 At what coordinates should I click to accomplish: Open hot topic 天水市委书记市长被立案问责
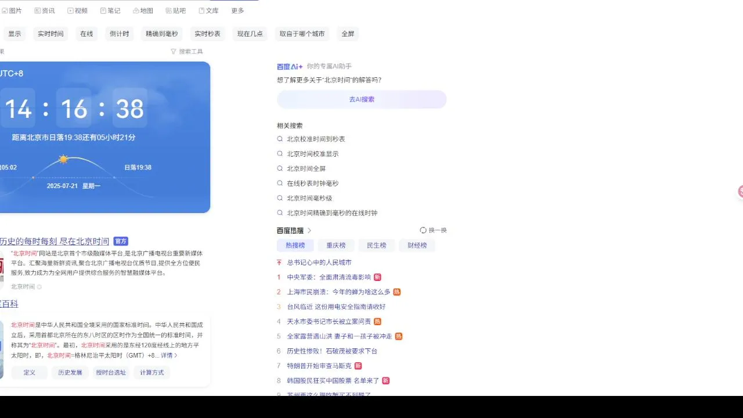pyautogui.click(x=329, y=322)
